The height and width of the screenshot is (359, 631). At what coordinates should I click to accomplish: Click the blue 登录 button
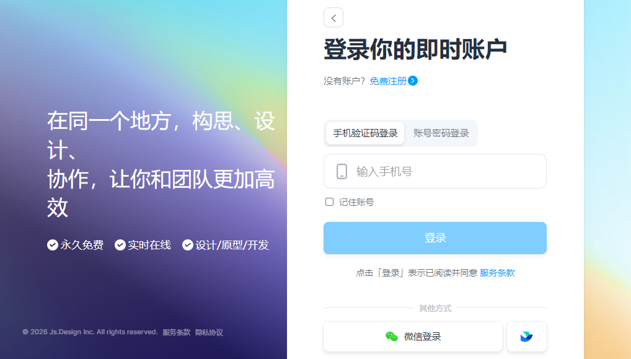click(435, 238)
